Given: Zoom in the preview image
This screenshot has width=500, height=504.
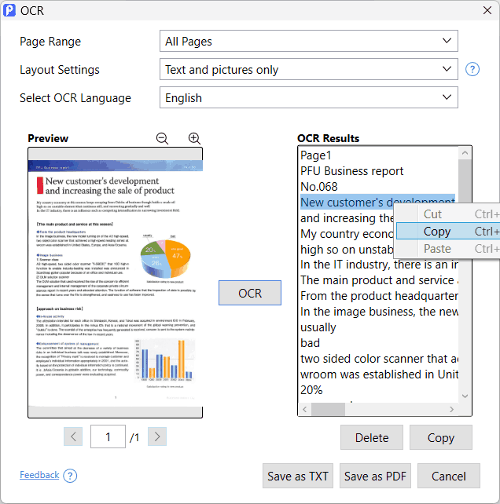Looking at the screenshot, I should click(194, 138).
